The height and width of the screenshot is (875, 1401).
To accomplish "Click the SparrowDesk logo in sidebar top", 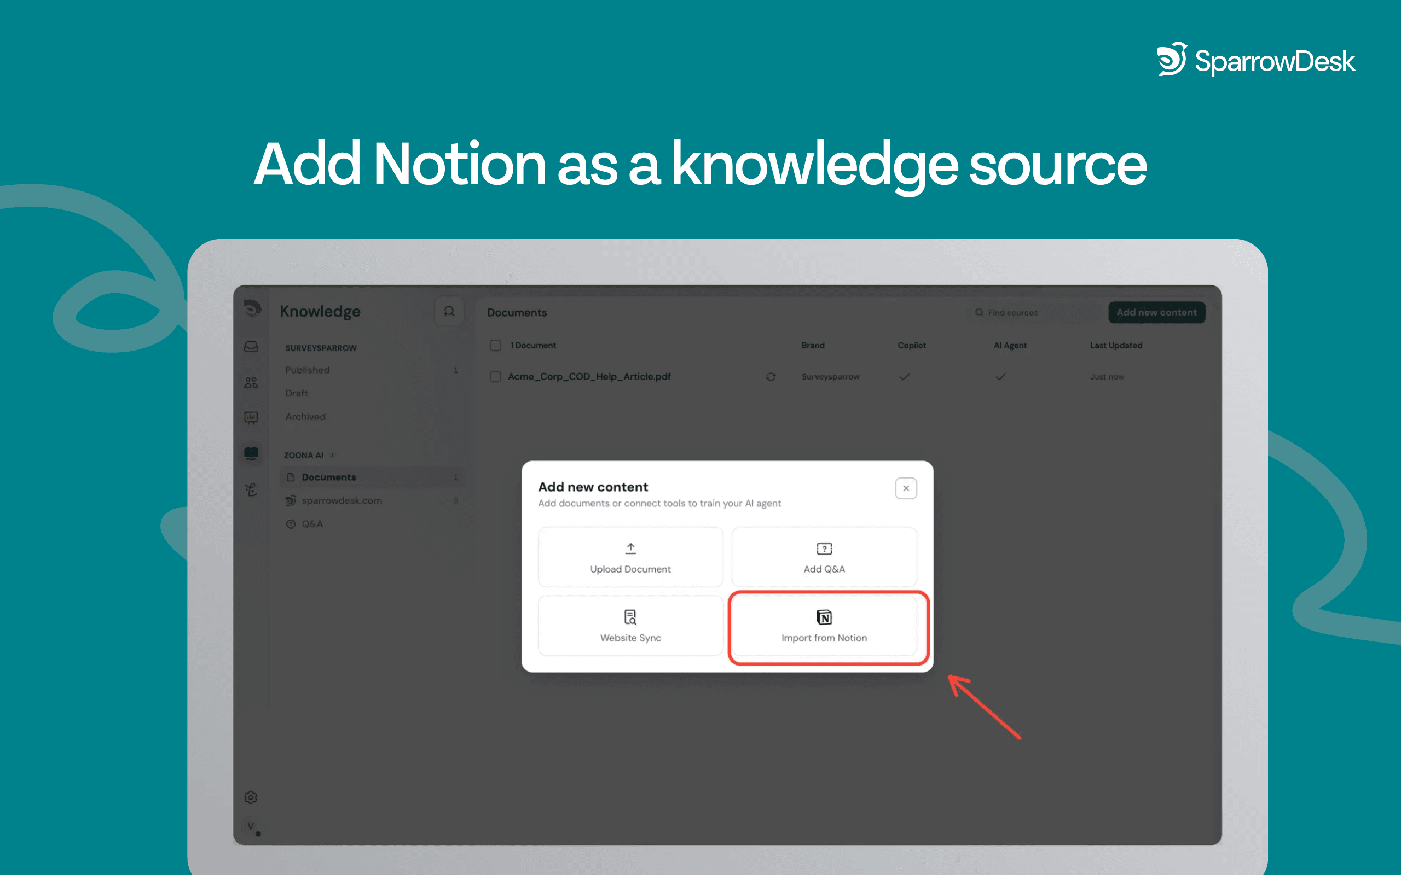I will (x=252, y=308).
